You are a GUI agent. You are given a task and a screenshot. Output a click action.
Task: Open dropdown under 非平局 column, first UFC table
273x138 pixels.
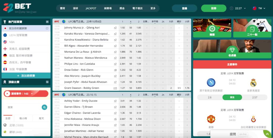(x=155, y=24)
